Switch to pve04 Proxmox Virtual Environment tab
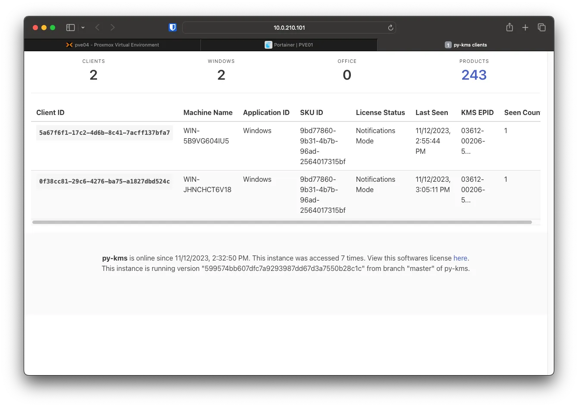Image resolution: width=578 pixels, height=407 pixels. (x=112, y=45)
